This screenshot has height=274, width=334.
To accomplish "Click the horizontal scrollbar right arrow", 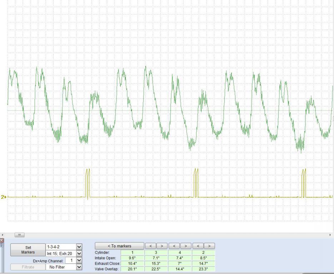I will pos(330,235).
